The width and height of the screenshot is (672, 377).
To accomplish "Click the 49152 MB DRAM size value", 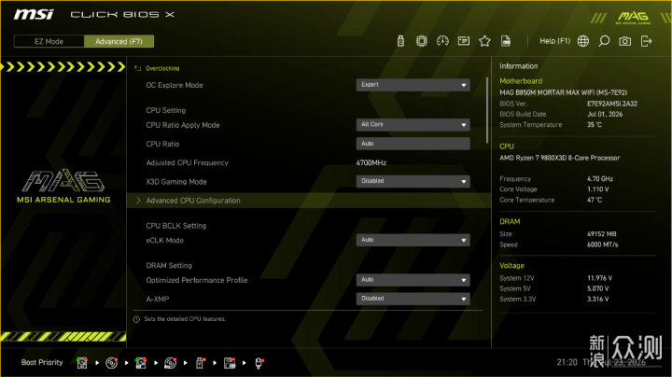I will 602,234.
